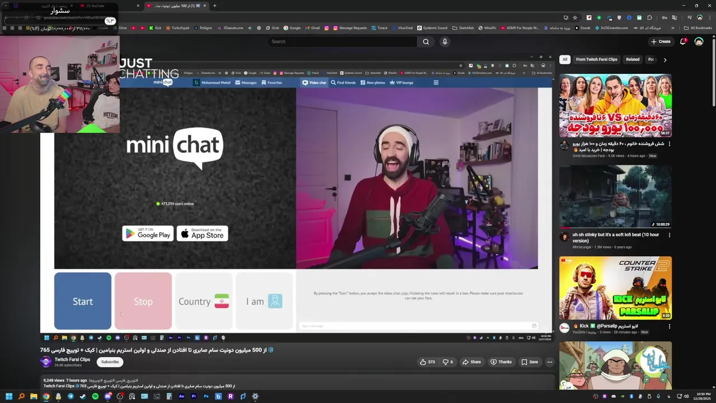Viewport: 716px width, 403px height.
Task: Open Photoshop from taskbar
Action: tap(206, 396)
